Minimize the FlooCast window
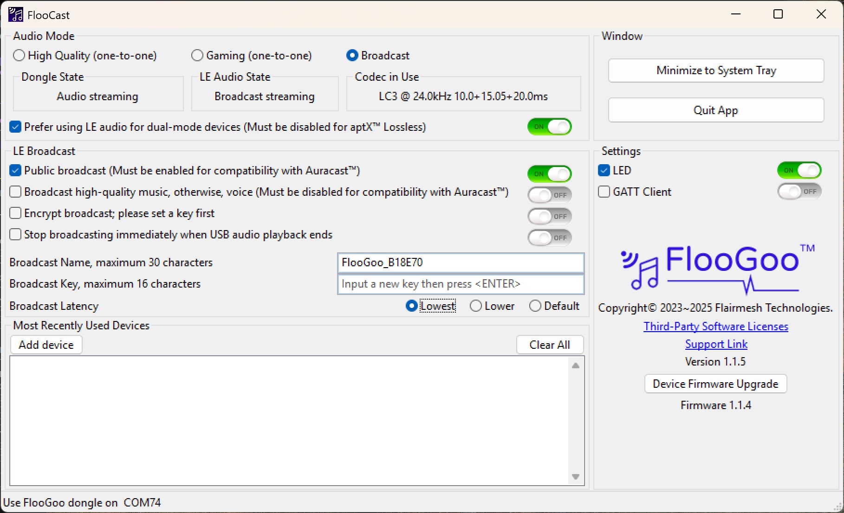 (736, 14)
